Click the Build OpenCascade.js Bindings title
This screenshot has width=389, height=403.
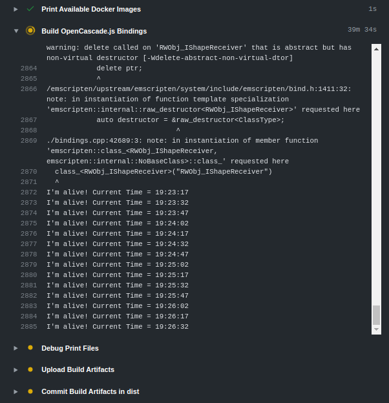click(x=94, y=31)
